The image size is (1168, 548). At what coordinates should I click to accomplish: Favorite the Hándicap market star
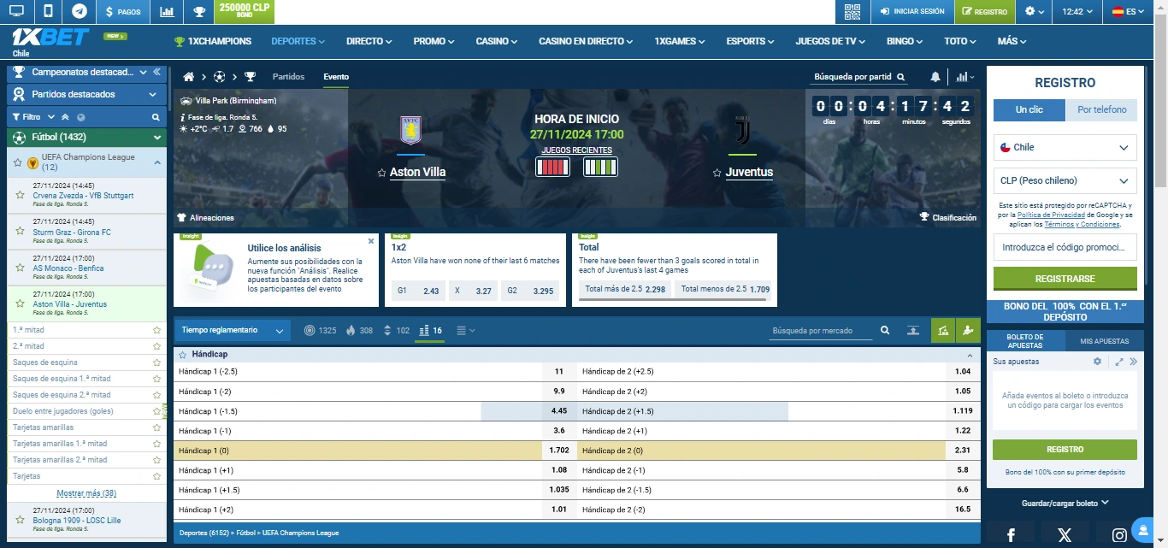coord(182,354)
